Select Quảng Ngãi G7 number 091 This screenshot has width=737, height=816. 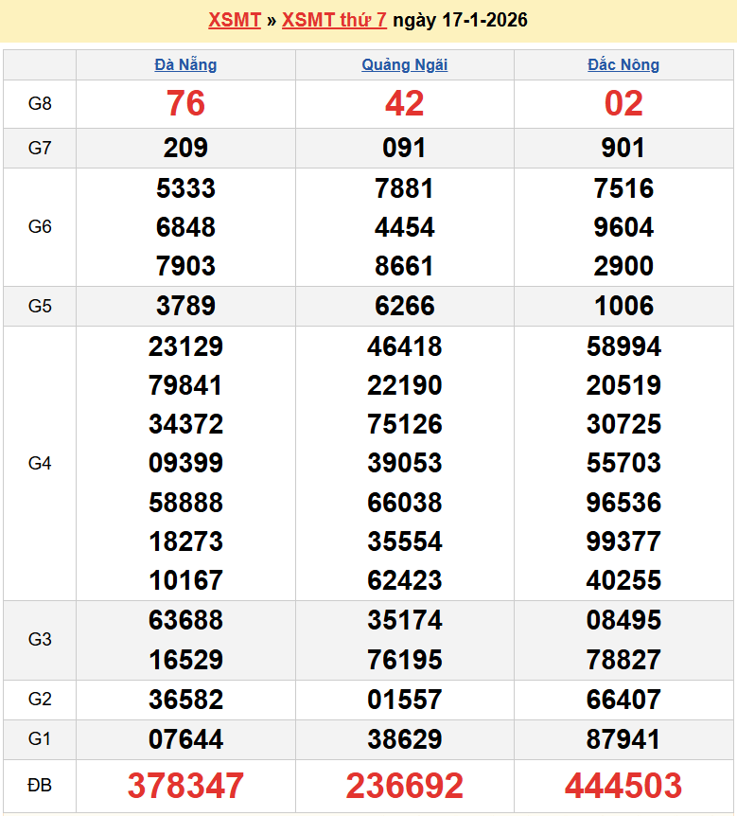pyautogui.click(x=404, y=148)
